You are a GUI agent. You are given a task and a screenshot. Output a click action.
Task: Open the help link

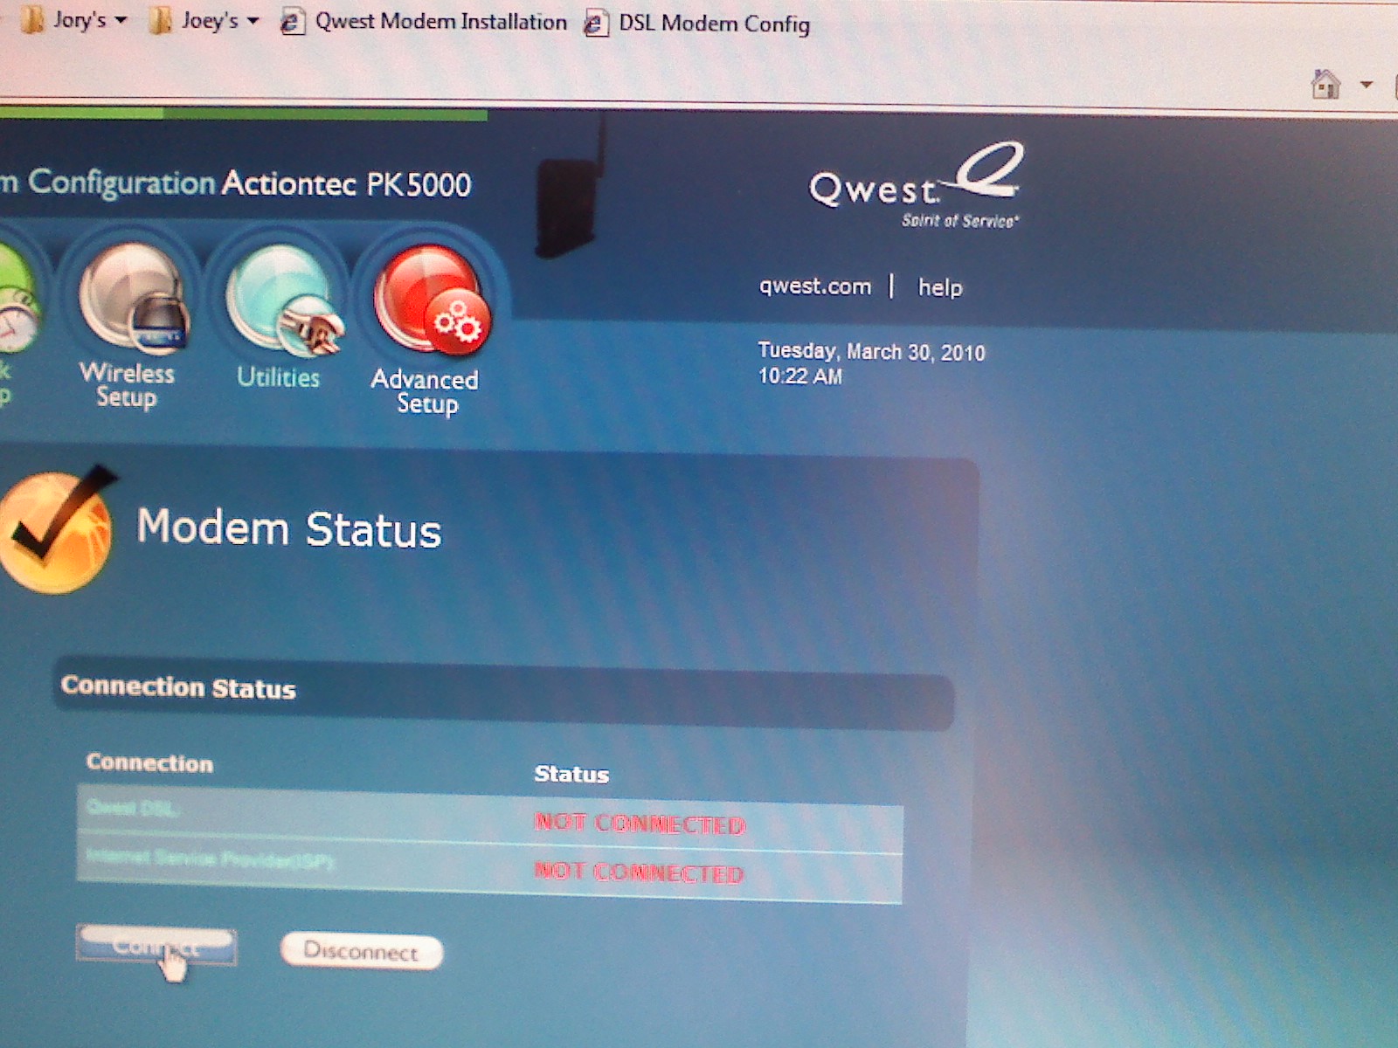(x=940, y=287)
